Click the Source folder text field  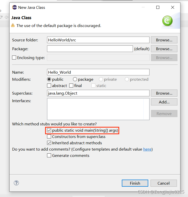(x=98, y=40)
